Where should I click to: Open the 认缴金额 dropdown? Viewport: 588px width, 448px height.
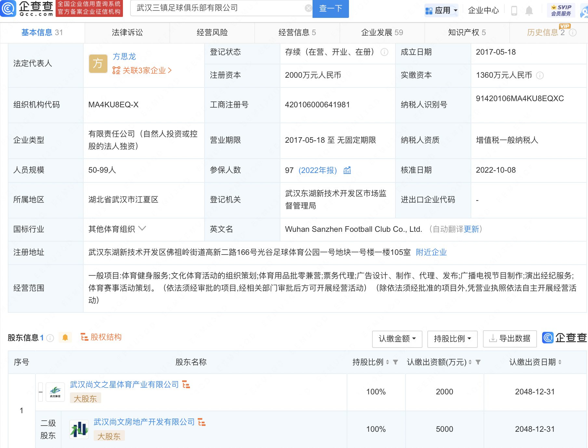coord(397,339)
